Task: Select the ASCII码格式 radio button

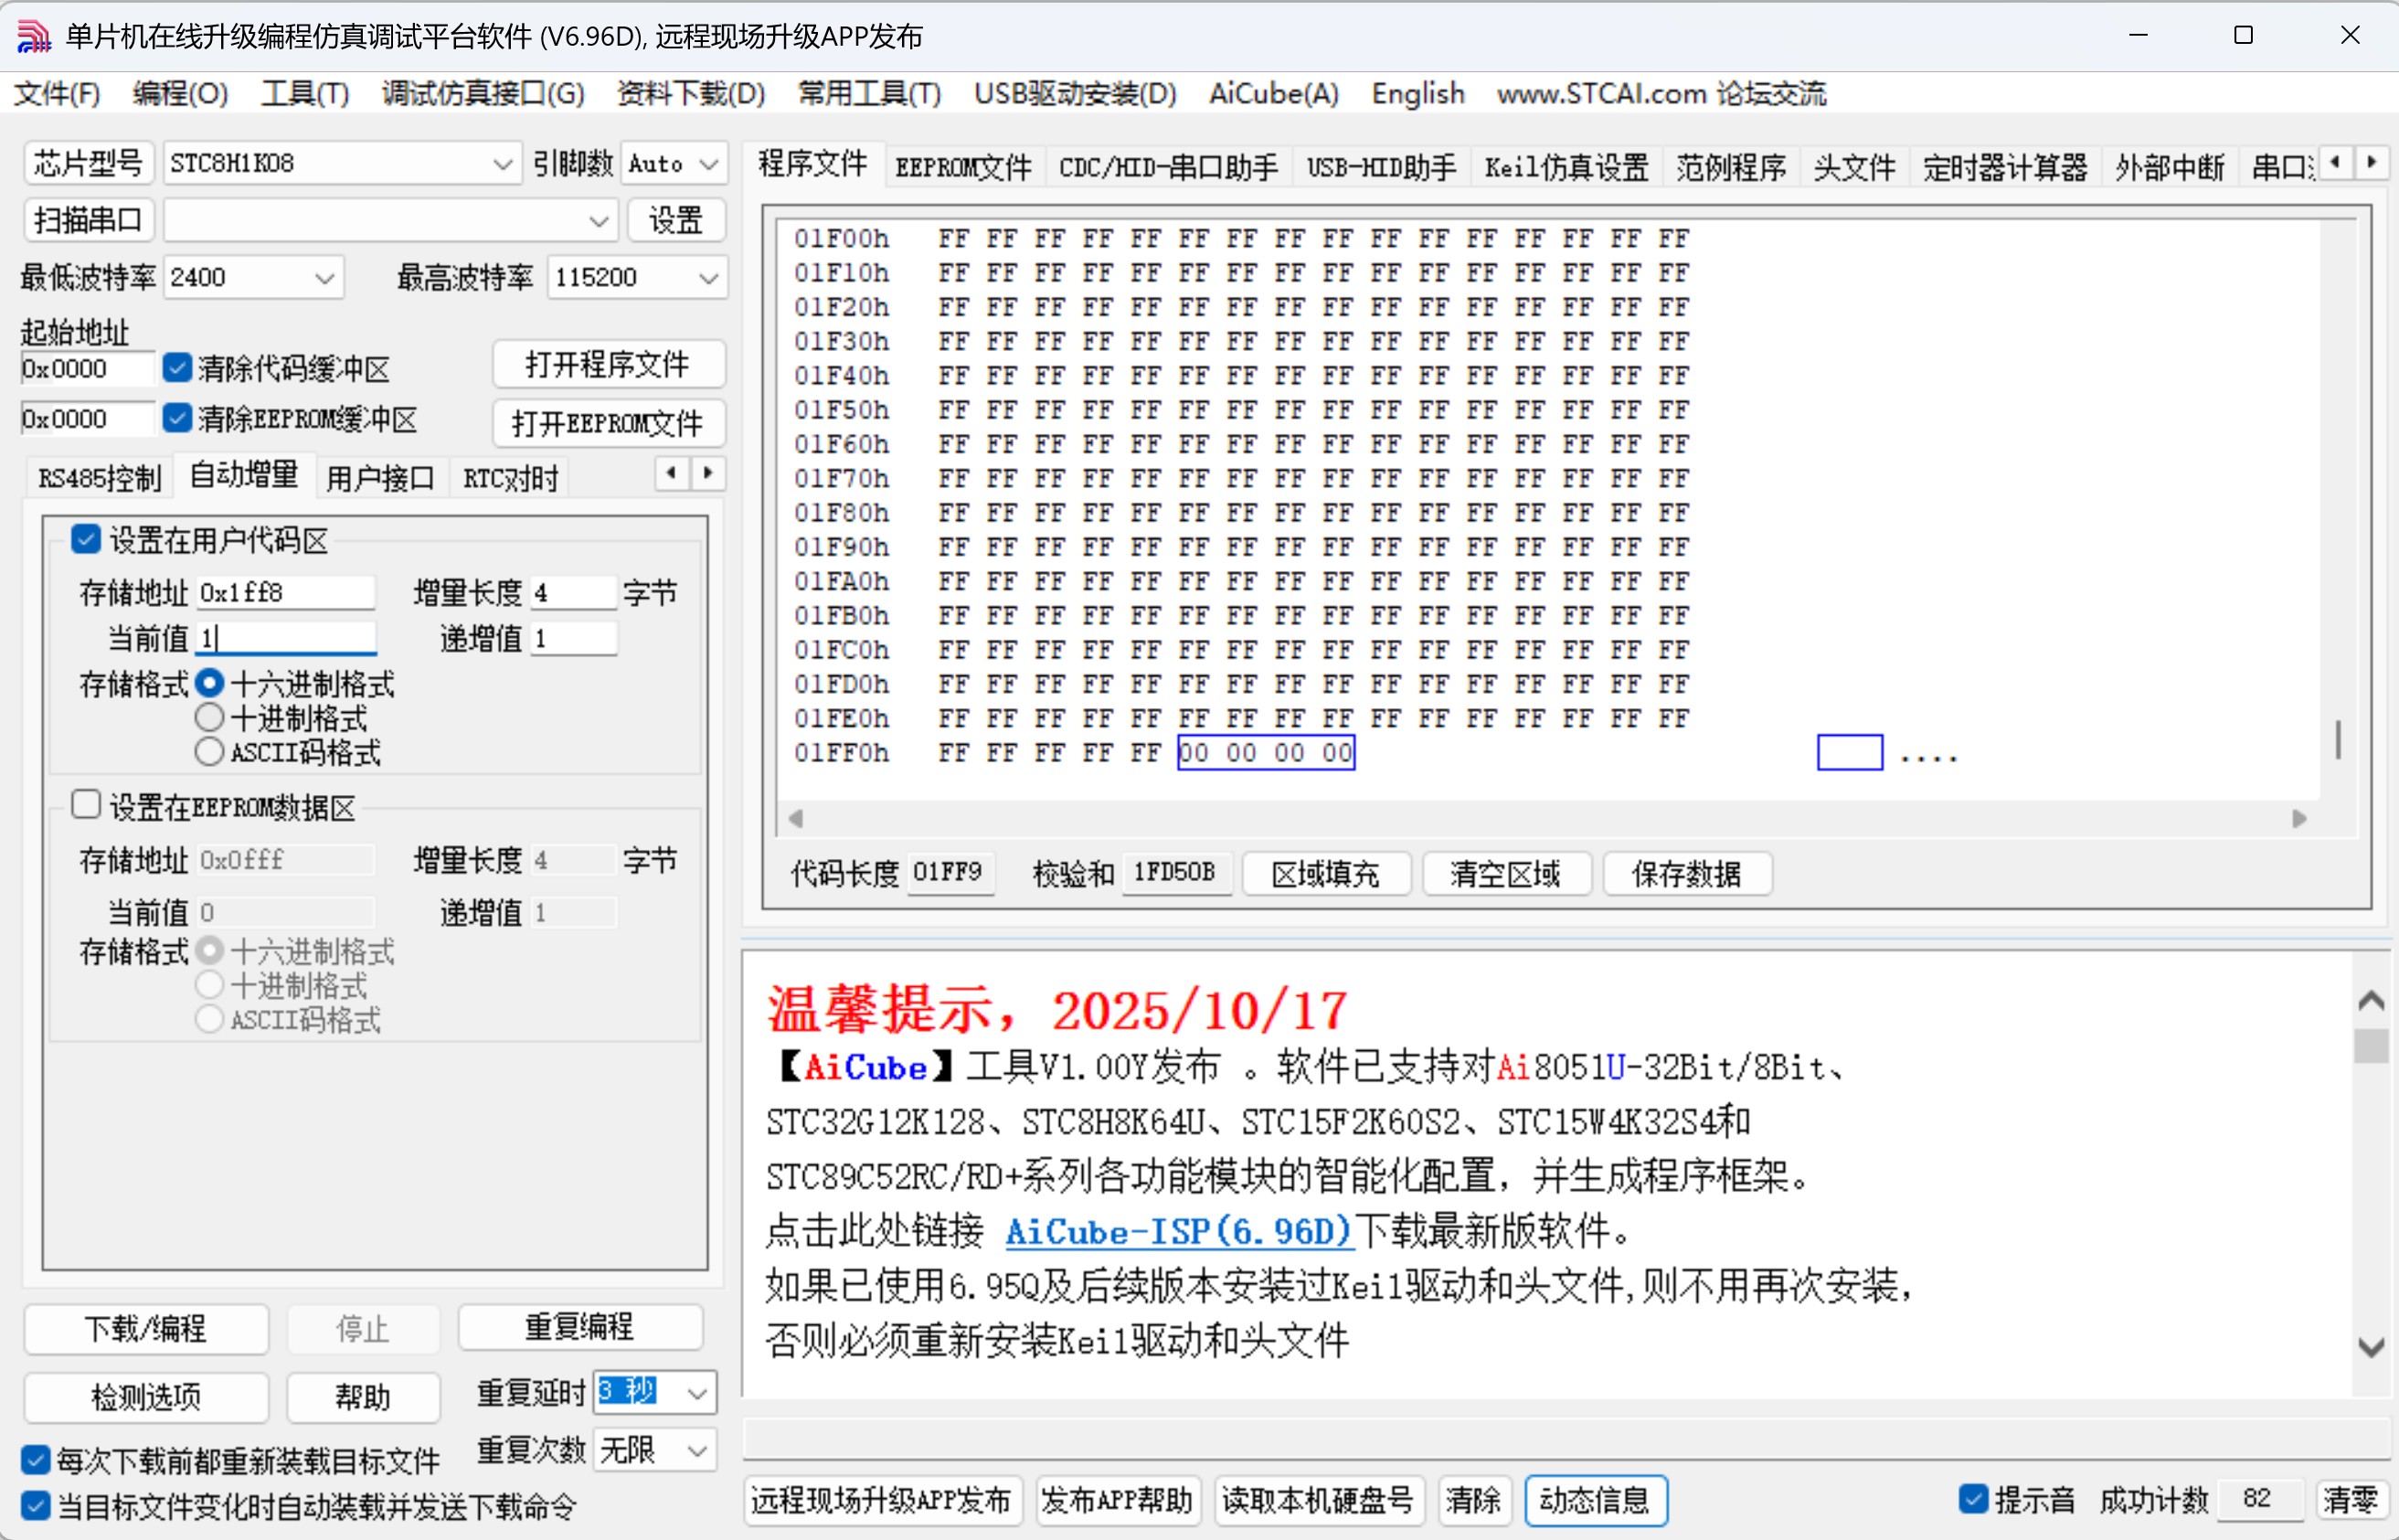Action: pyautogui.click(x=209, y=752)
